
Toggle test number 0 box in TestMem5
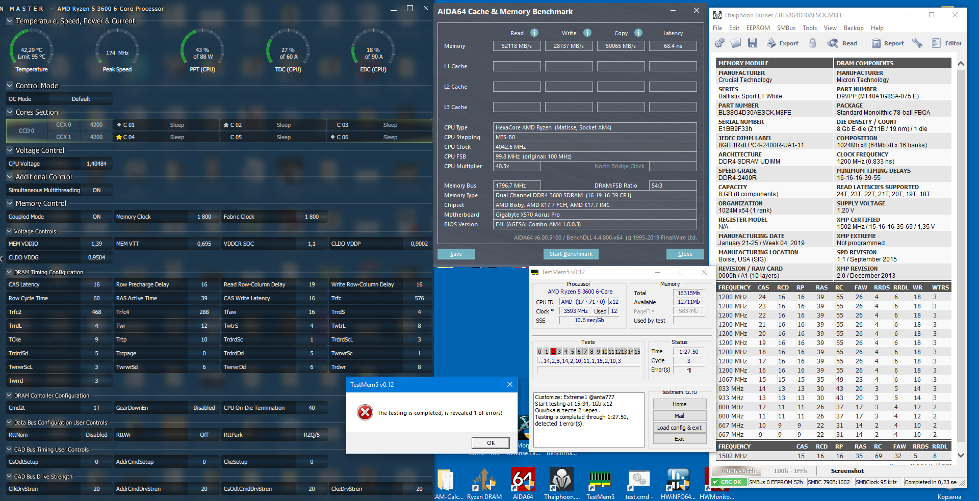point(539,352)
